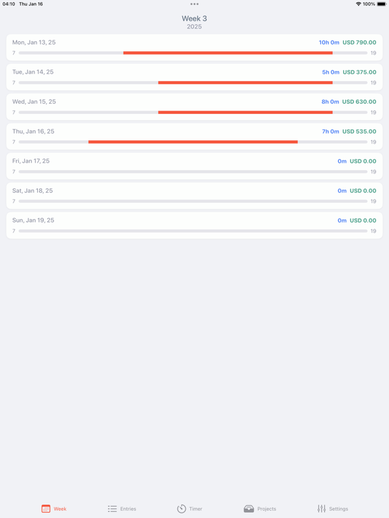This screenshot has width=389, height=518.
Task: Switch to the Projects tab label
Action: (x=267, y=509)
